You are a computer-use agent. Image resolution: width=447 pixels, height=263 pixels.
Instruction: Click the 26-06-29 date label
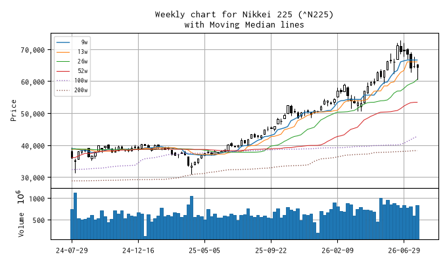click(x=404, y=251)
